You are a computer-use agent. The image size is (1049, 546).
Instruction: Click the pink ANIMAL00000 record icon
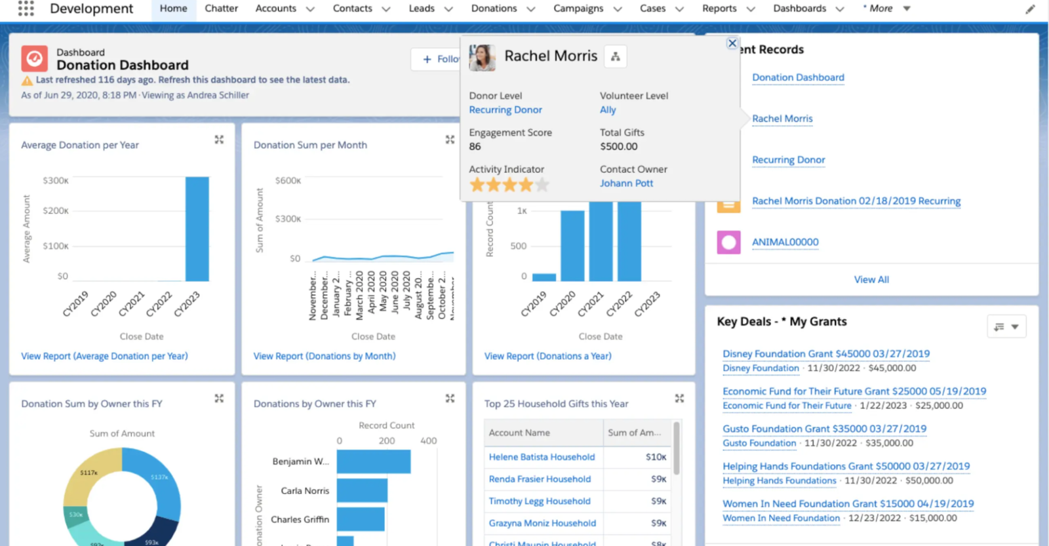pos(728,243)
